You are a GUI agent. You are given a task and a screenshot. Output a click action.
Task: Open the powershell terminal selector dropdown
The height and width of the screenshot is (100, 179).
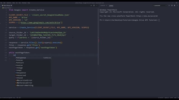click(160, 6)
